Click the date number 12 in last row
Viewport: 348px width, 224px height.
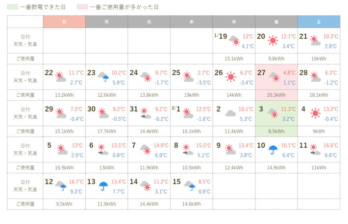tap(49, 182)
